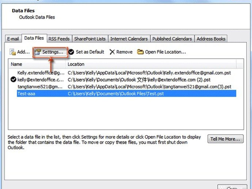Switch to the E-mail tab

tap(13, 39)
